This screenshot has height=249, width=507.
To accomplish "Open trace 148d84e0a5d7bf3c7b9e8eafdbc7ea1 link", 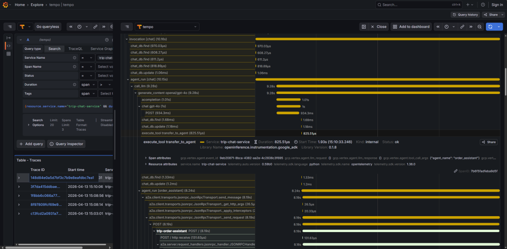I will pos(62,178).
